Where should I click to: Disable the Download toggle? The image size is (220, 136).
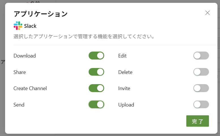click(96, 56)
